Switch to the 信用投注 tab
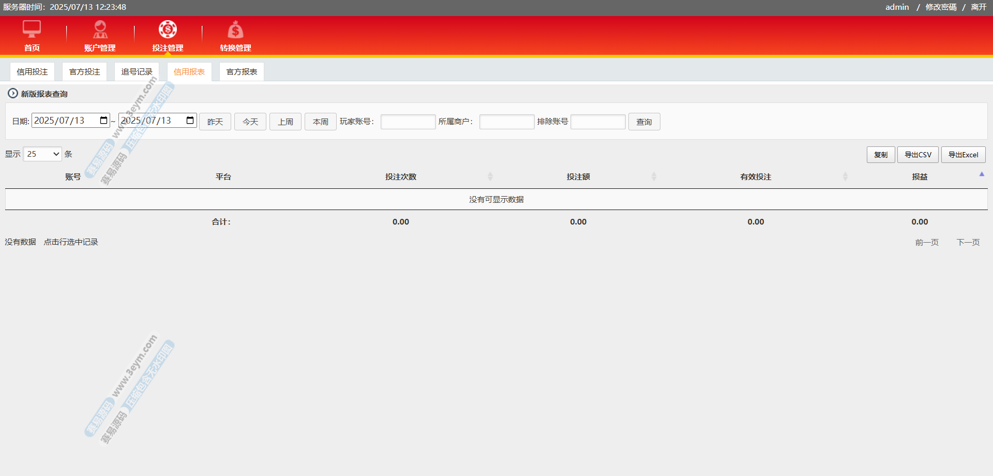Image resolution: width=993 pixels, height=476 pixels. pos(32,72)
